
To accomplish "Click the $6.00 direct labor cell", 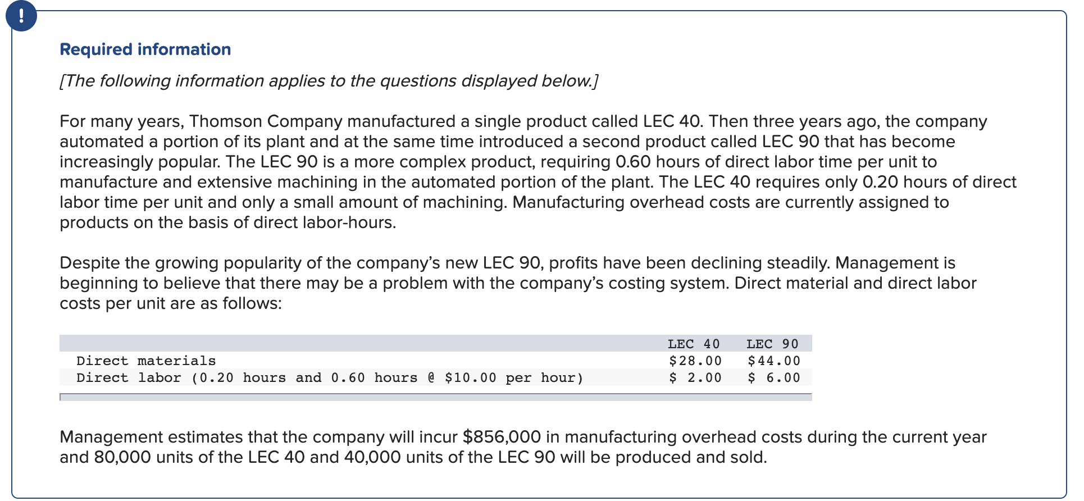I will [774, 377].
